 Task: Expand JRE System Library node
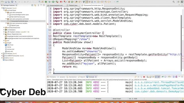point(4,32)
